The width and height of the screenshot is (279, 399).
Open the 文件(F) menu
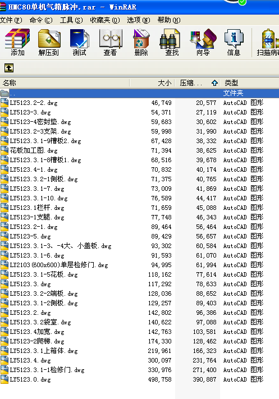(x=11, y=20)
